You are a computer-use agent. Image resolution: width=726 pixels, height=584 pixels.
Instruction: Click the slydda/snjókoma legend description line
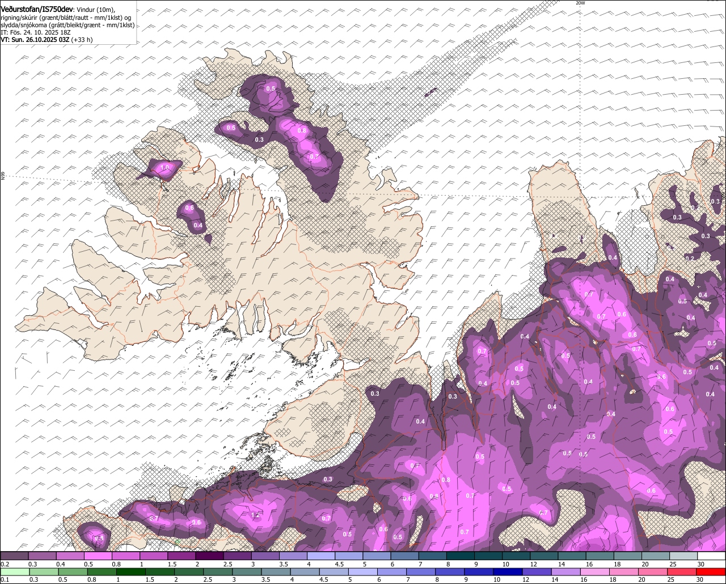click(67, 25)
